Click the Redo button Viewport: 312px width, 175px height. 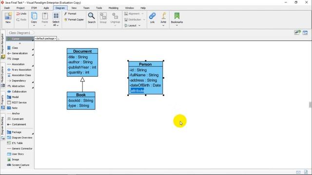(x=21, y=19)
